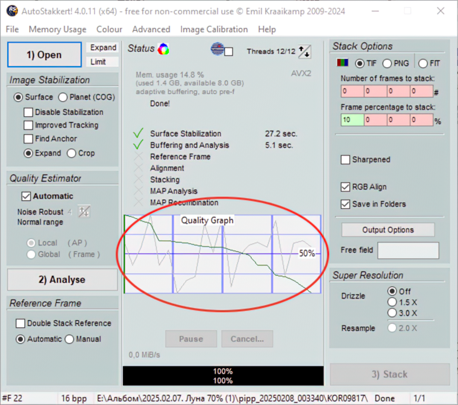Open the Image Calibration menu
Viewport: 458px width, 405px height.
tap(214, 29)
